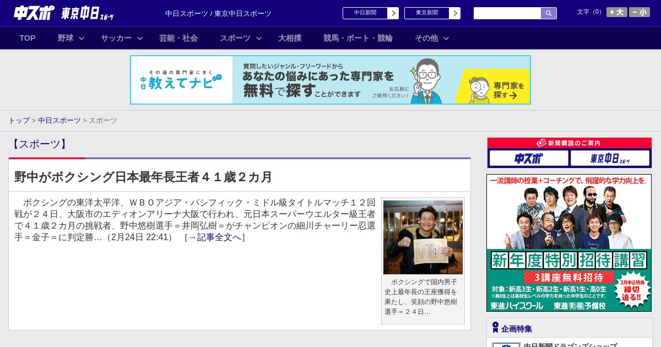Focus the header search input field

507,13
